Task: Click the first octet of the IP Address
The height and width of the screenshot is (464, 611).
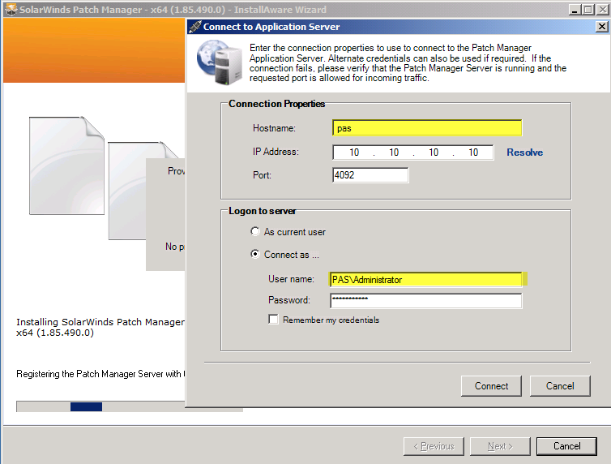Action: pos(354,153)
